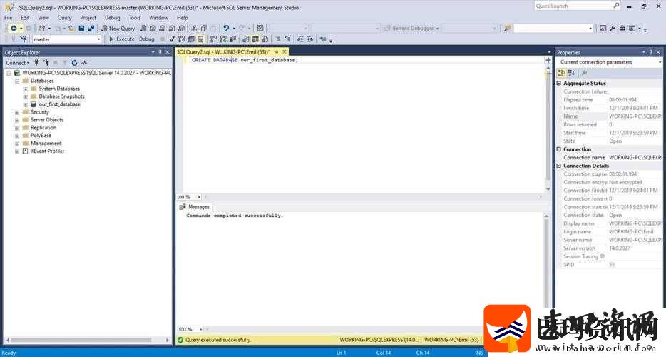This screenshot has width=666, height=357.
Task: Click the Object Explorer connect plug icon
Action: 36,63
